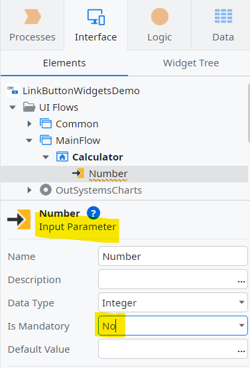This screenshot has width=250, height=368.
Task: Switch to the Widget Tree sub-tab
Action: (x=191, y=63)
